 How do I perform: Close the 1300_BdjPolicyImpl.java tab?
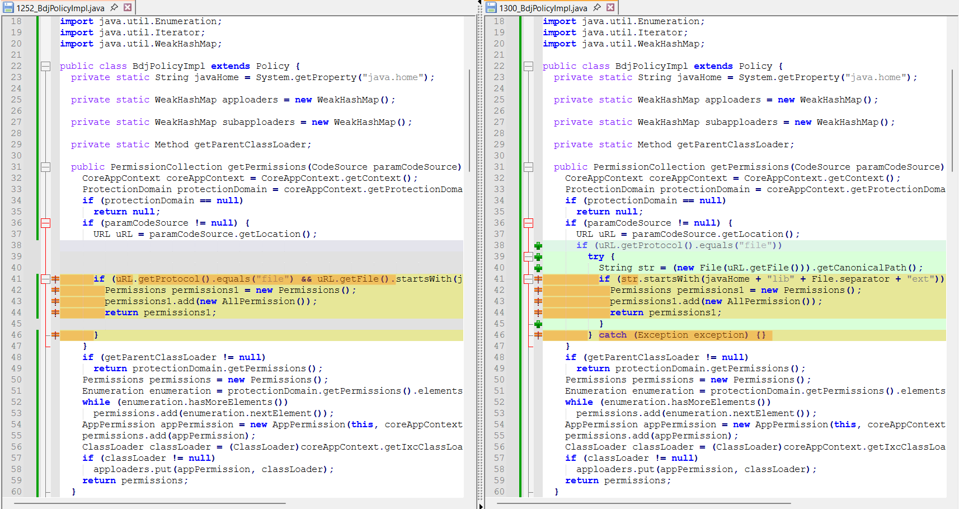pos(610,7)
